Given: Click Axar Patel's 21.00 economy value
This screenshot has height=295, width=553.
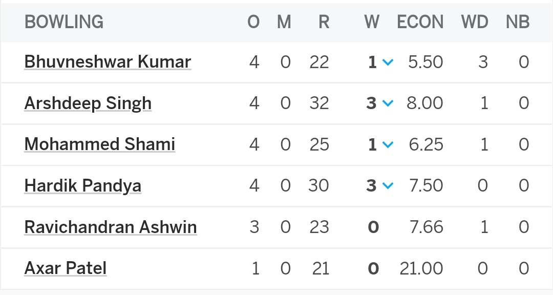Looking at the screenshot, I should [421, 268].
